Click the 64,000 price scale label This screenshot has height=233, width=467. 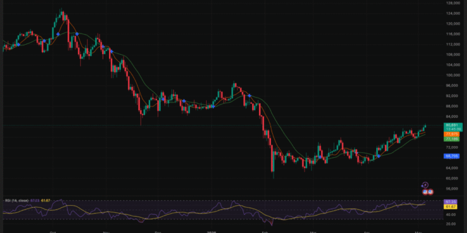click(x=453, y=168)
